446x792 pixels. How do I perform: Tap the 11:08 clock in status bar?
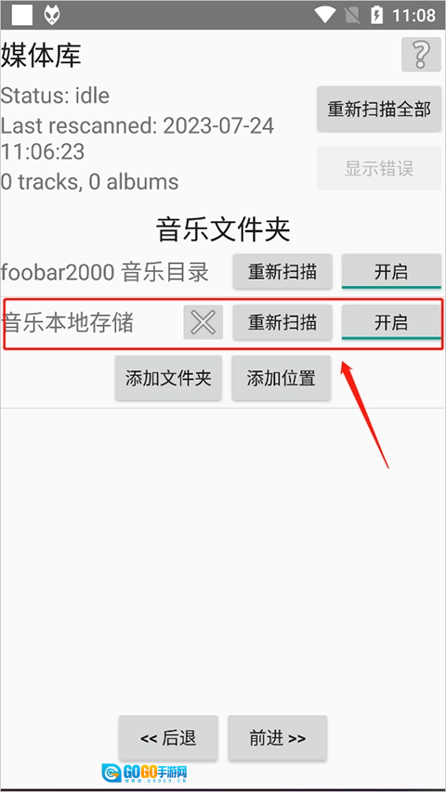point(413,16)
